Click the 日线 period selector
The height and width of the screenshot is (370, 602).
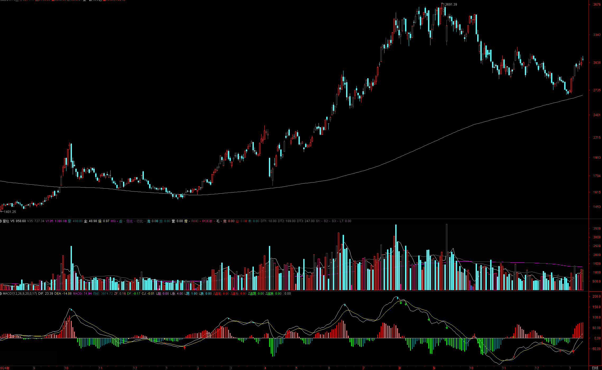[595, 368]
